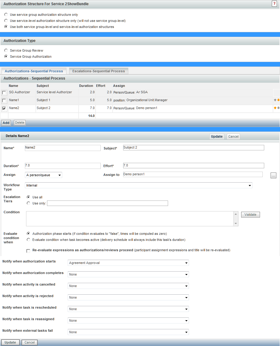This screenshot has height=346, width=280.
Task: Choose Service Group Review radio
Action: pos(6,50)
